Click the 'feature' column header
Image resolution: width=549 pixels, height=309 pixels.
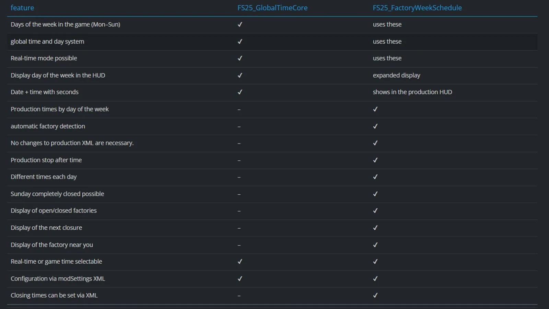[x=22, y=8]
